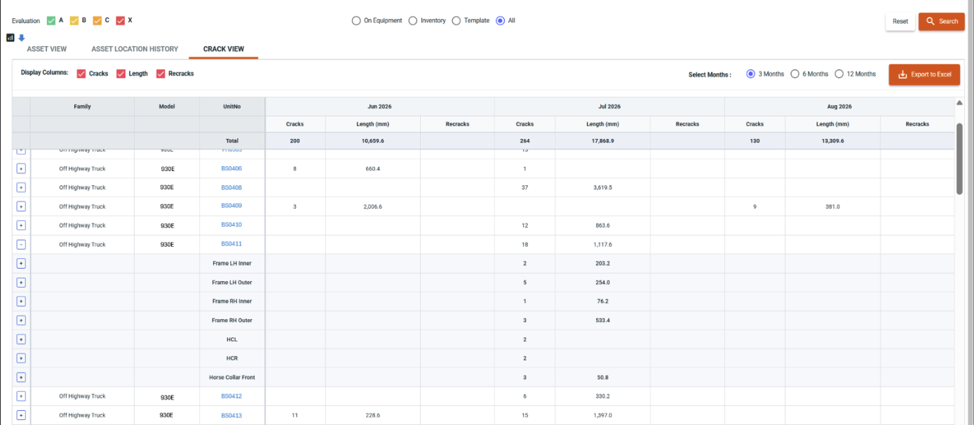Viewport: 974px width, 425px height.
Task: Click the 3,619.5 length cell for BS0408
Action: point(602,188)
